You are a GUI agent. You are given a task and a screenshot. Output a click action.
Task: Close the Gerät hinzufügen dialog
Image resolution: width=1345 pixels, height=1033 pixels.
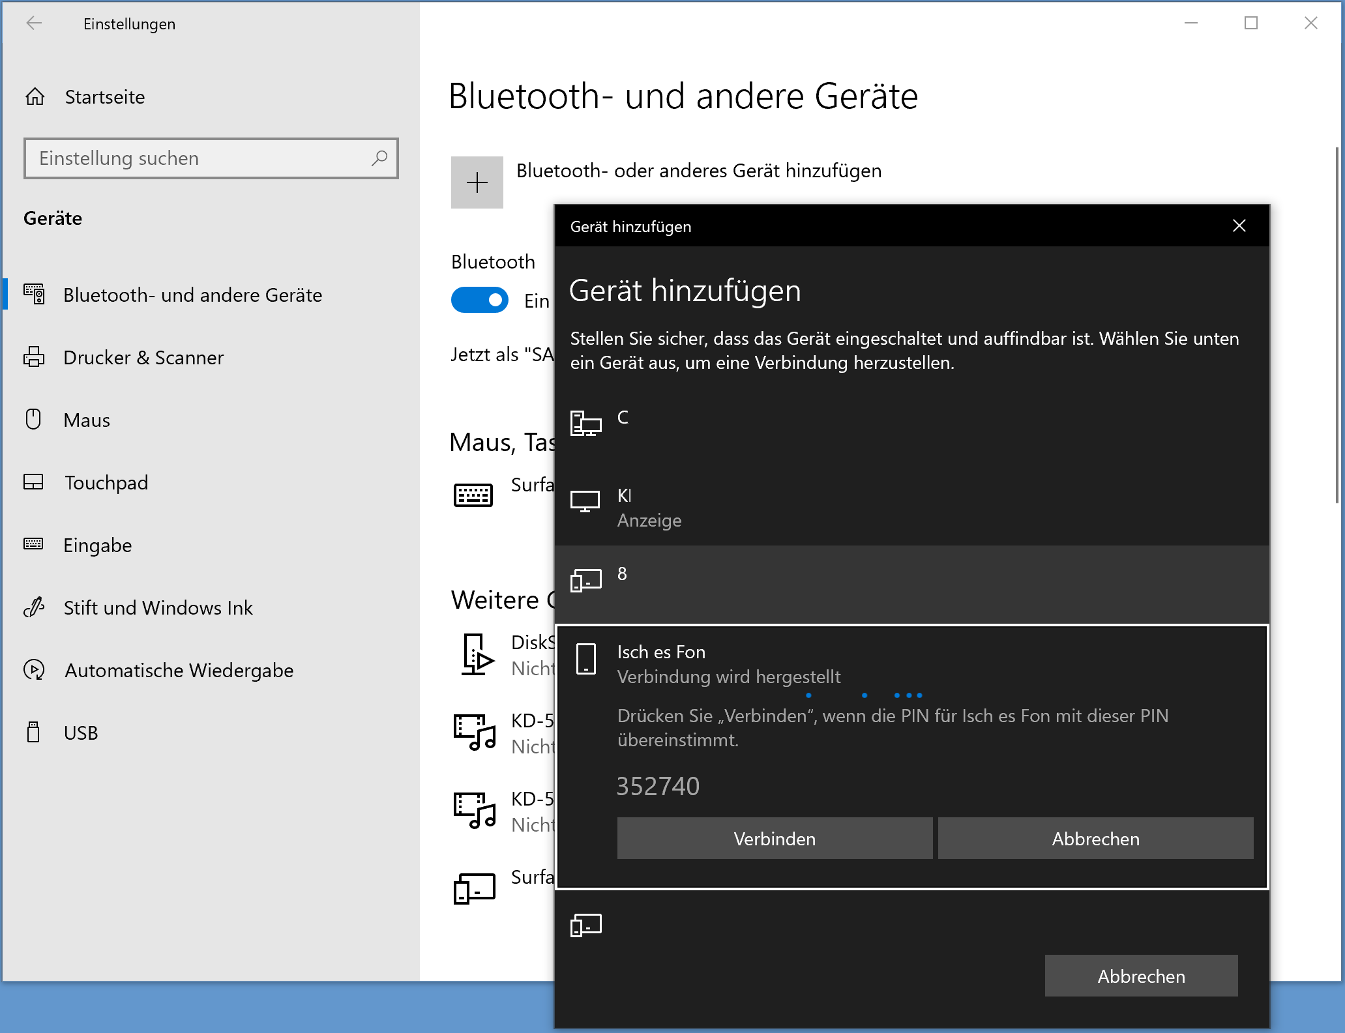(1239, 226)
